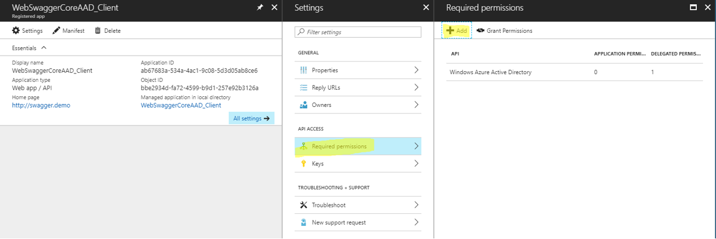Click Delegated Permissions column header
Image resolution: width=716 pixels, height=239 pixels.
point(676,54)
